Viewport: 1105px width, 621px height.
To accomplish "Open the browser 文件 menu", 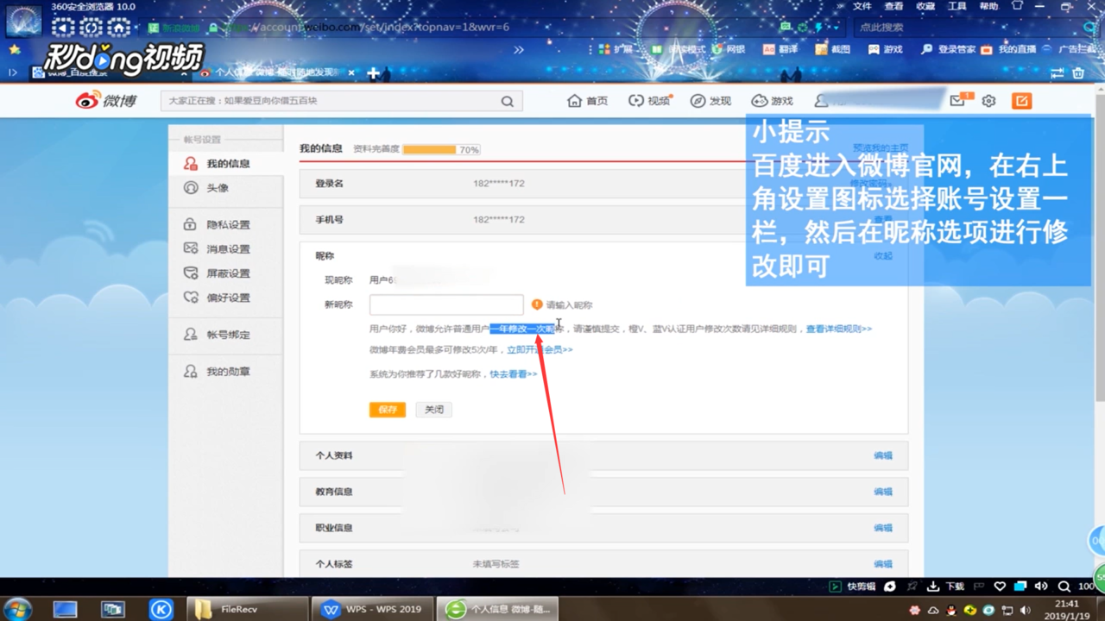I will (x=862, y=6).
